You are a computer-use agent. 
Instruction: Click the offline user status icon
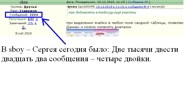[x=24, y=28]
